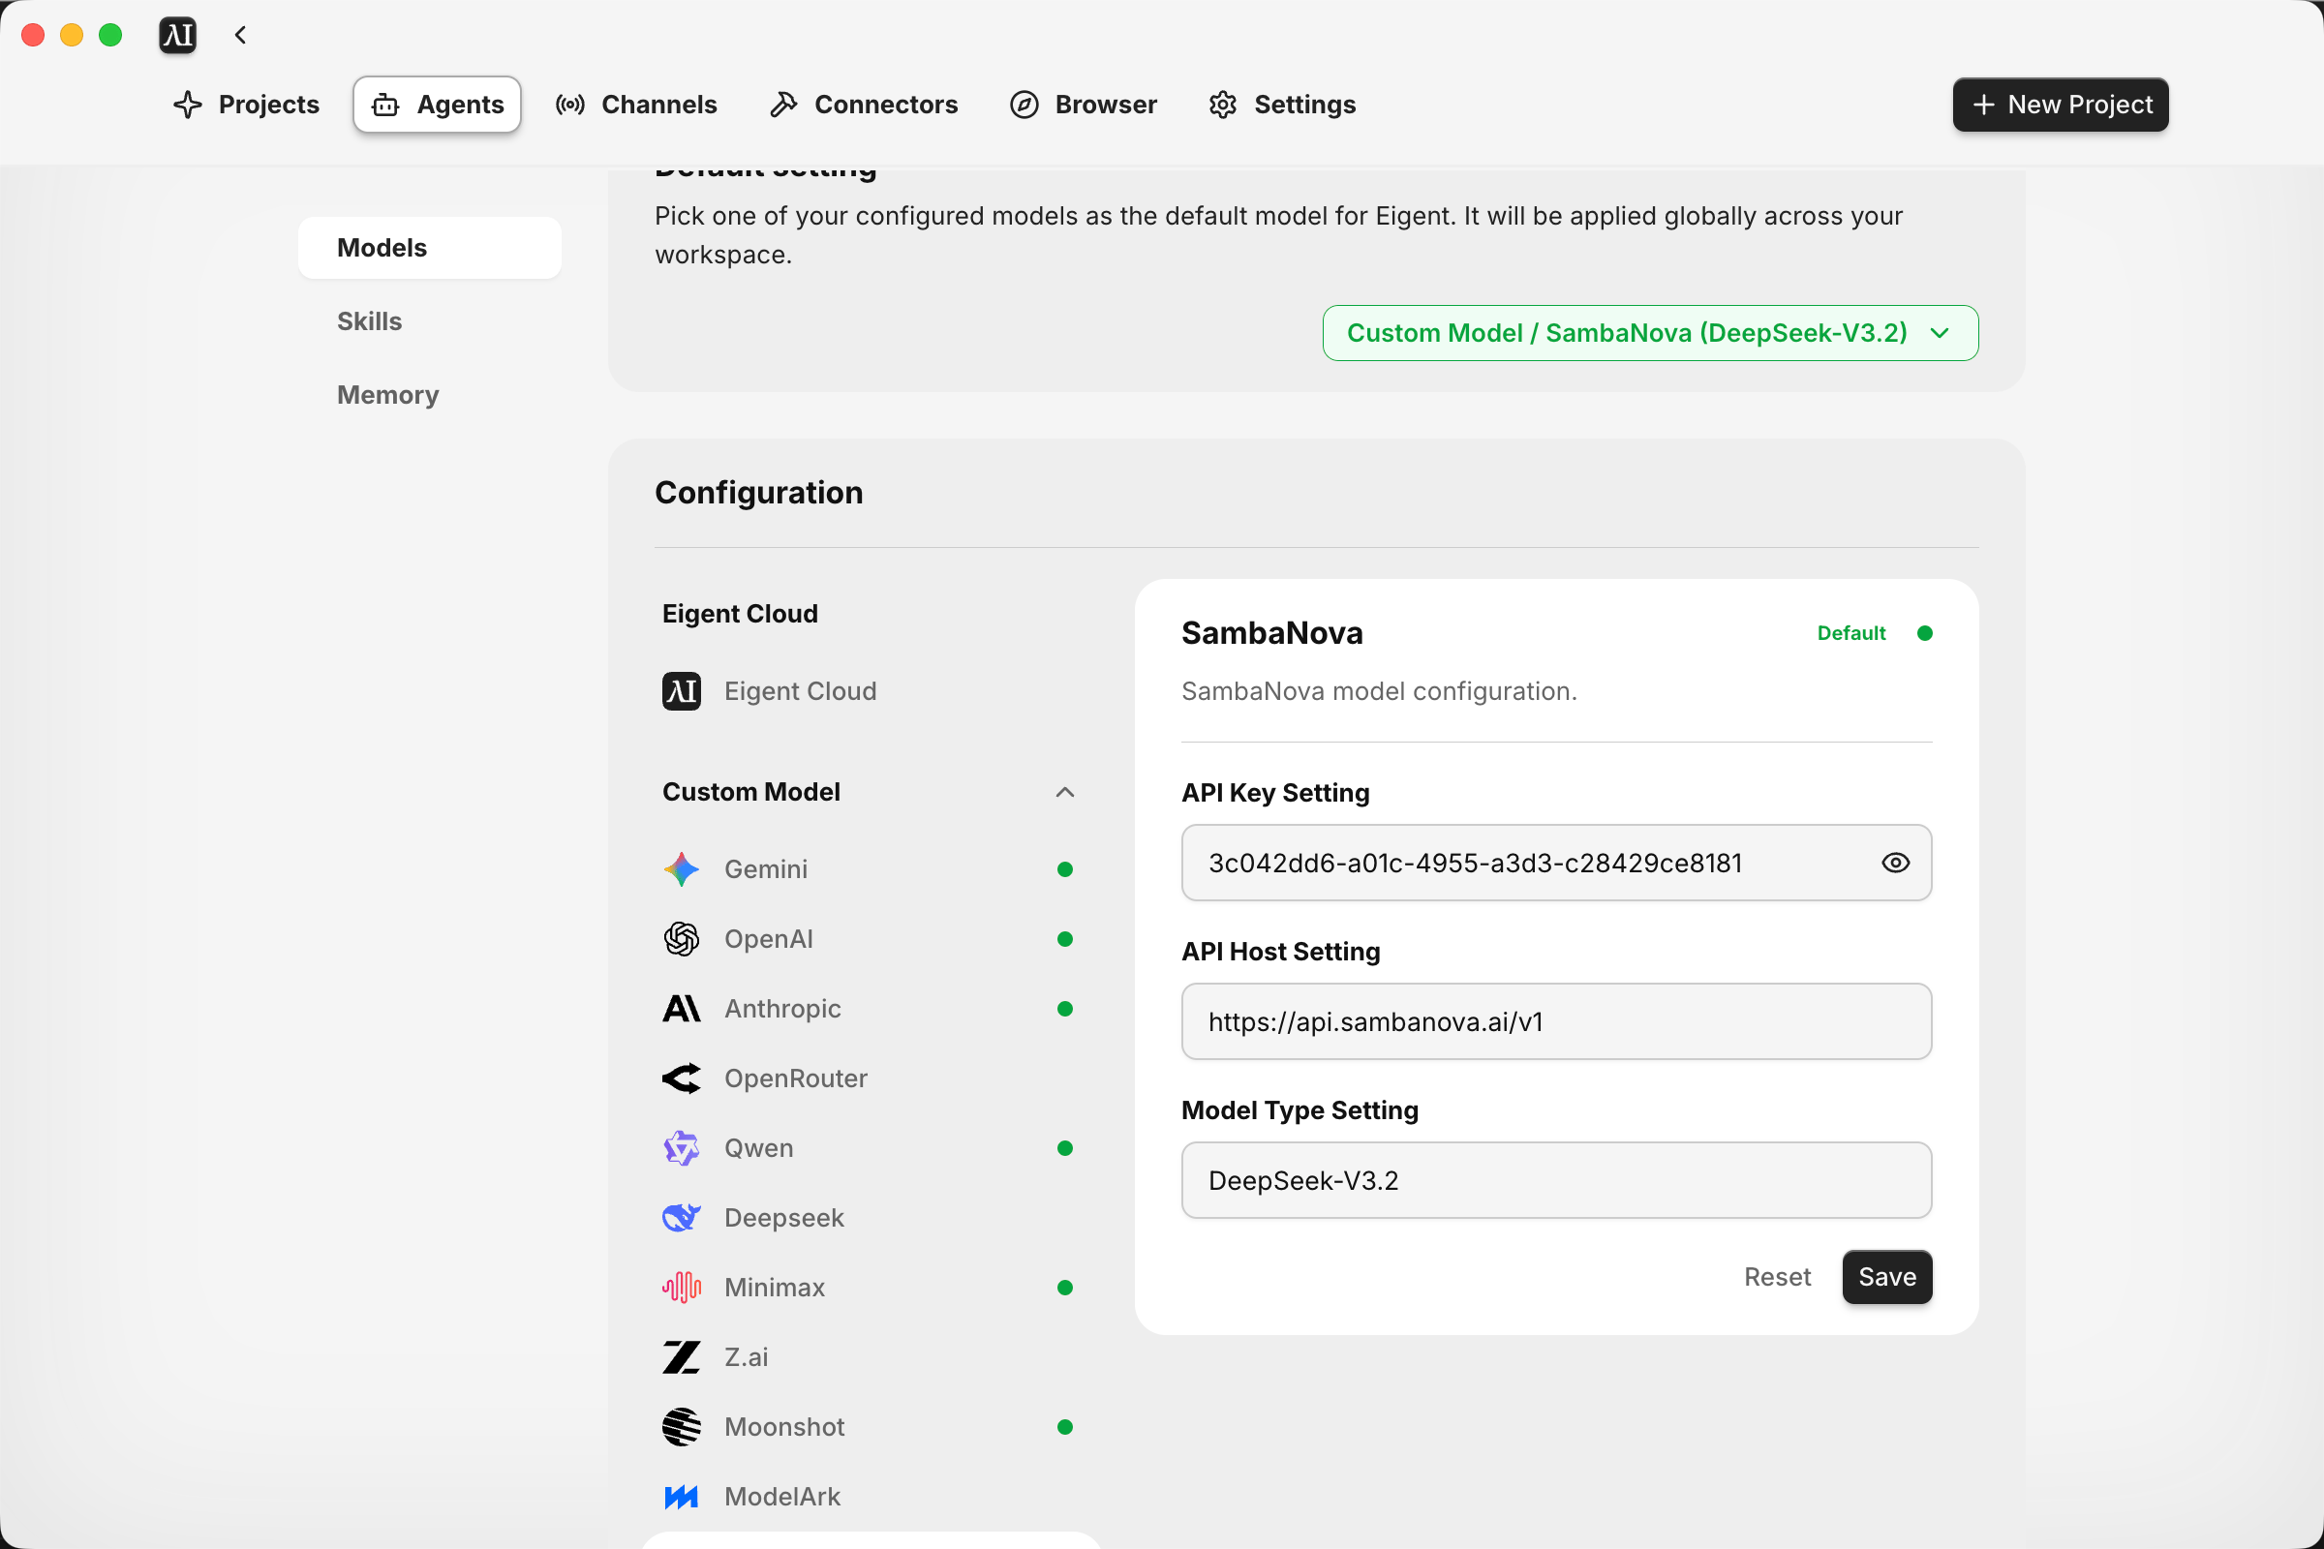Select the Qwen logo icon
Image resolution: width=2324 pixels, height=1549 pixels.
(681, 1148)
